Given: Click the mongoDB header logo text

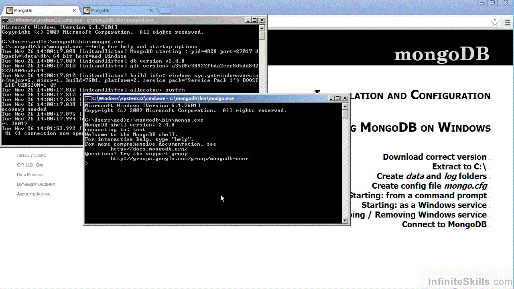Looking at the screenshot, I should tap(442, 54).
